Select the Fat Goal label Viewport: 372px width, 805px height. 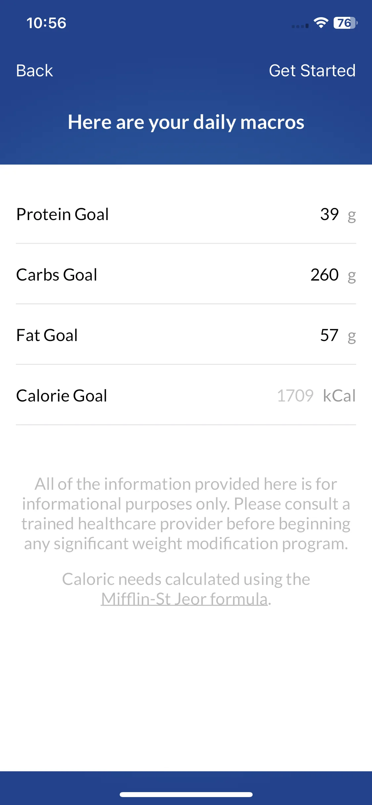tap(47, 335)
